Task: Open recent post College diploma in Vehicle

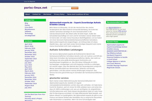Action: [x=116, y=62]
